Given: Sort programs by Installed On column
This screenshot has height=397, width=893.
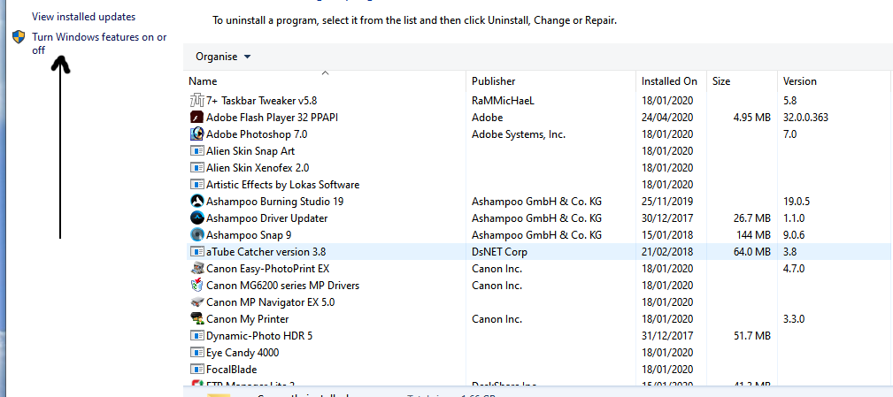Looking at the screenshot, I should [x=669, y=81].
